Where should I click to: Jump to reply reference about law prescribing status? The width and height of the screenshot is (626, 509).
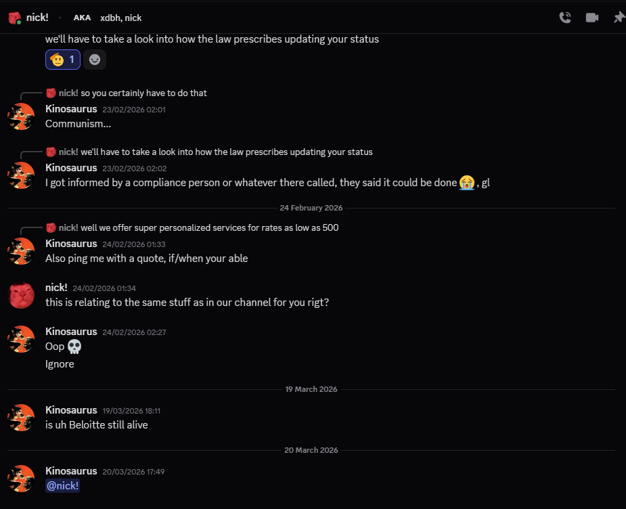[226, 152]
